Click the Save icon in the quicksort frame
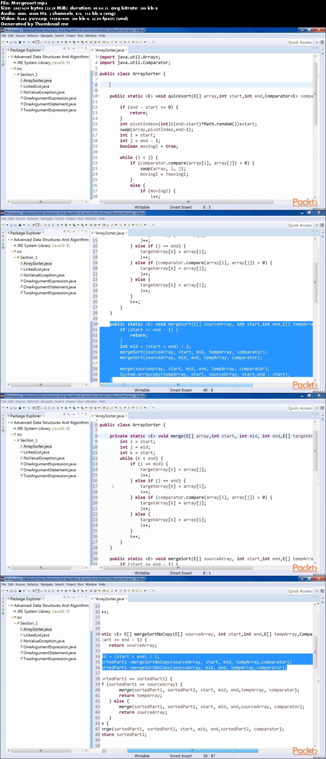The height and width of the screenshot is (759, 326). [x=11, y=42]
